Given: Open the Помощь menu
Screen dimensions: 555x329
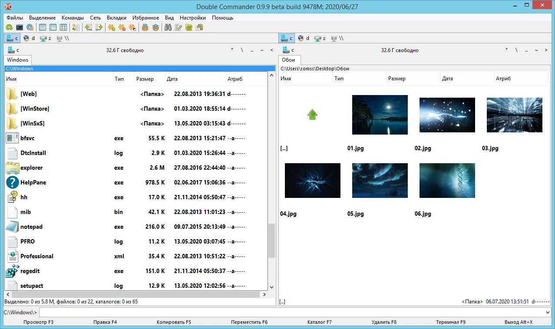Looking at the screenshot, I should pyautogui.click(x=223, y=18).
